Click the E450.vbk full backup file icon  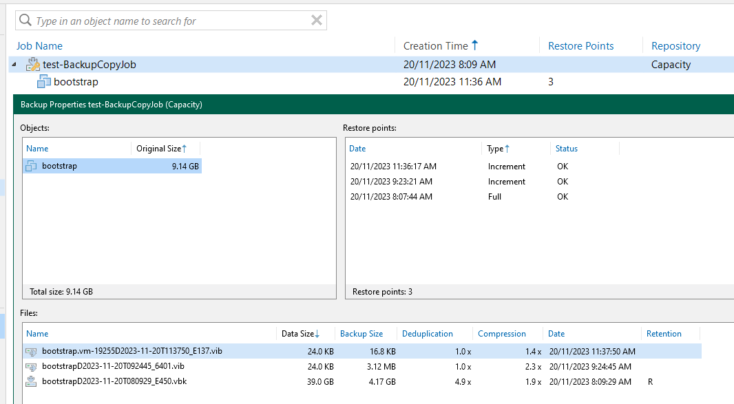pos(31,381)
